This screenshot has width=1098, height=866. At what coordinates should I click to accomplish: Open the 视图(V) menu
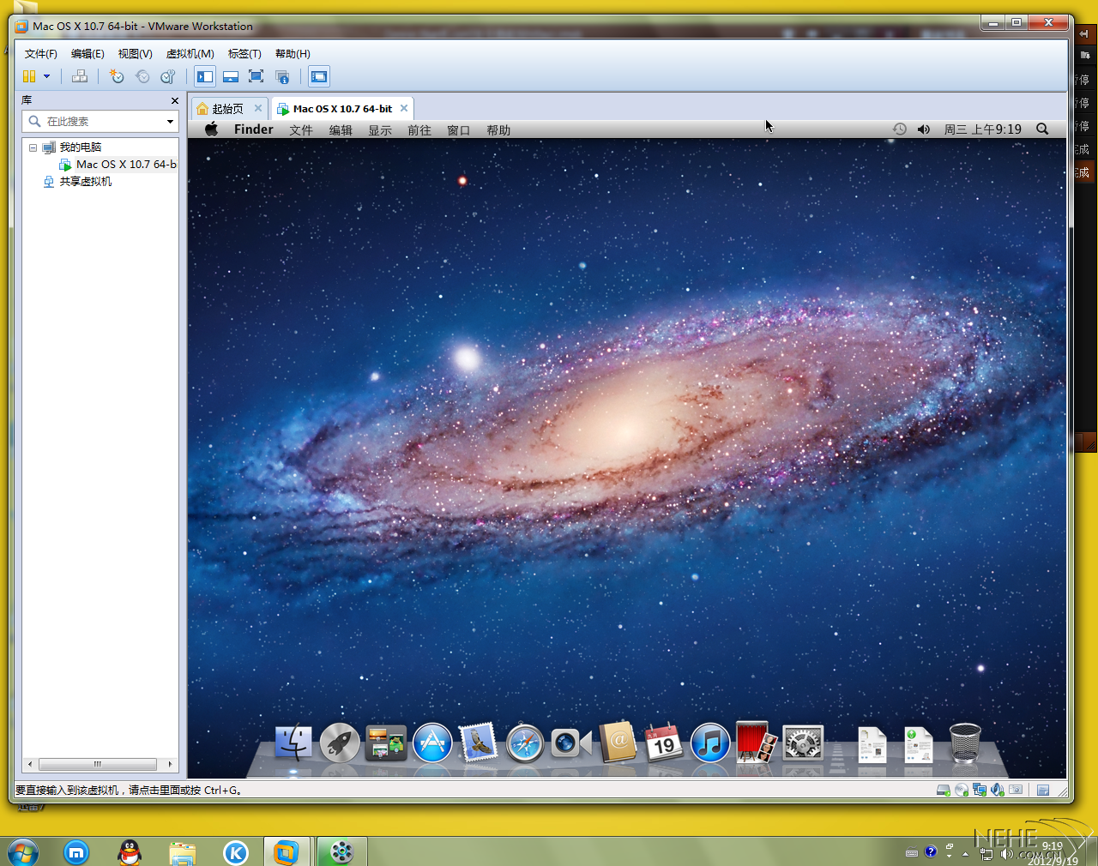click(x=135, y=54)
